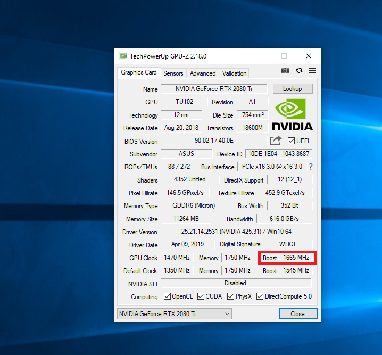Click the GPU Clock row Memory 1750 MHz
This screenshot has width=382, height=355.
237,258
